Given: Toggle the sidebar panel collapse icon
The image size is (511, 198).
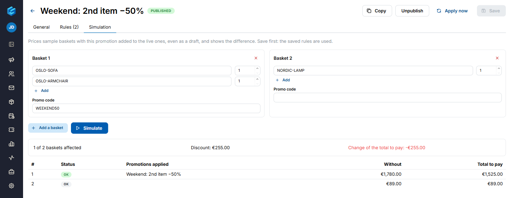Looking at the screenshot, I should (11, 45).
